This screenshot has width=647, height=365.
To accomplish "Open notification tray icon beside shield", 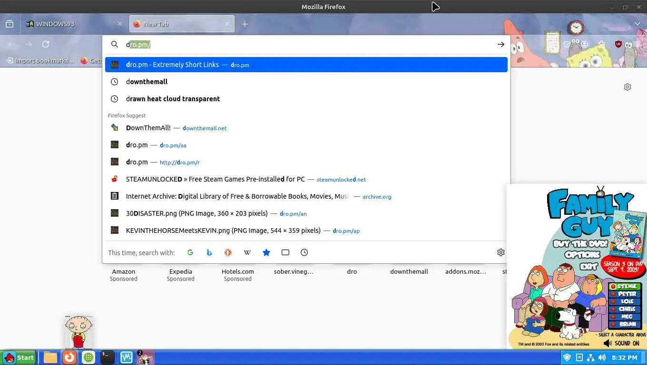I will coord(579,357).
